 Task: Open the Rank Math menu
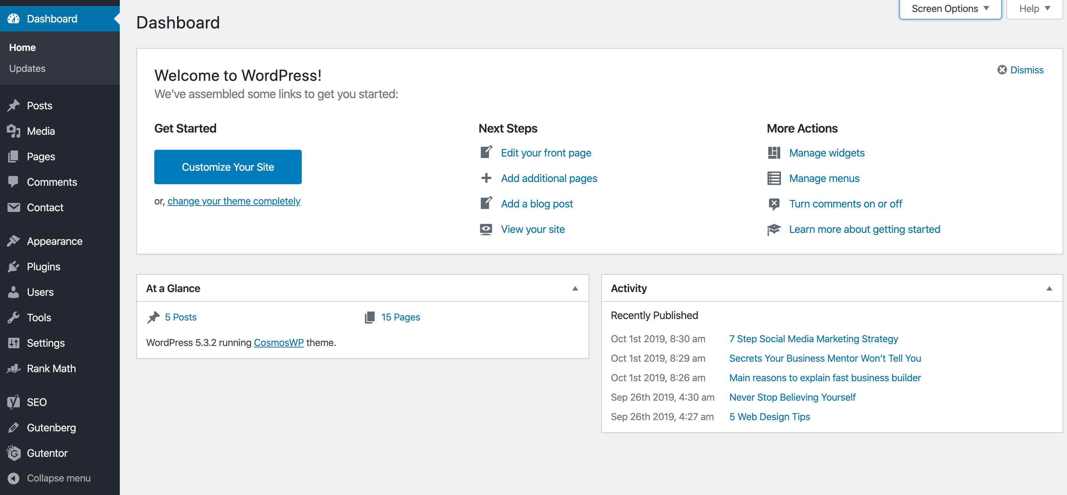coord(60,369)
